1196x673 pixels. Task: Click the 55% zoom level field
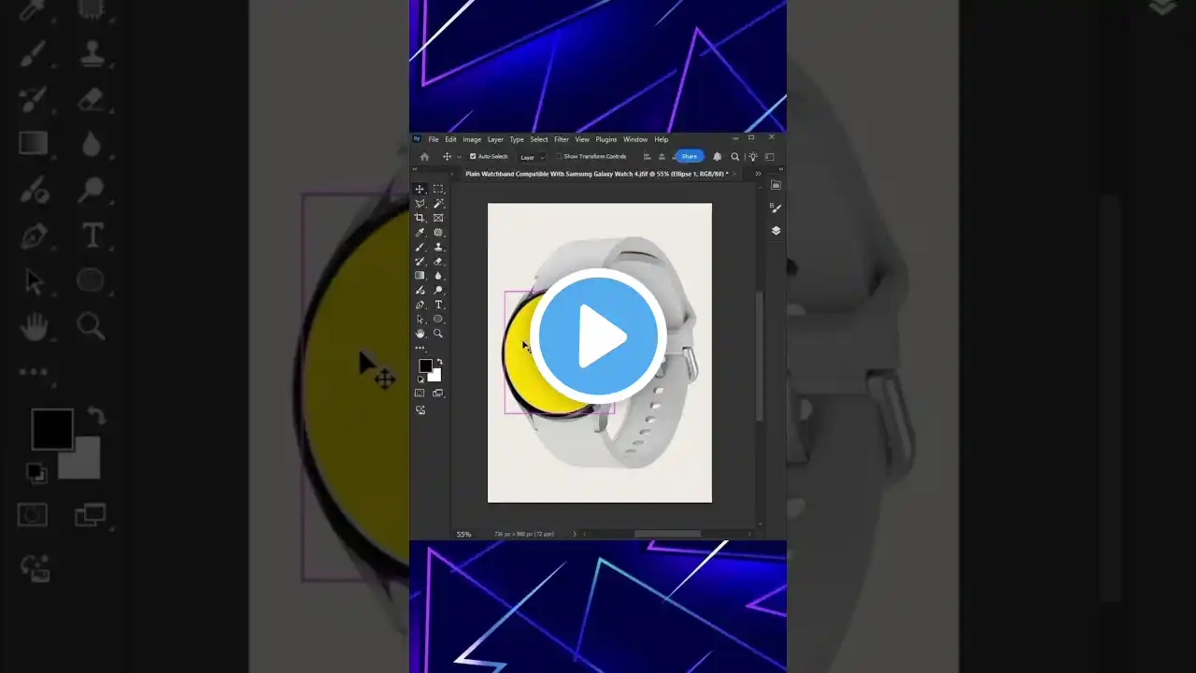click(464, 534)
